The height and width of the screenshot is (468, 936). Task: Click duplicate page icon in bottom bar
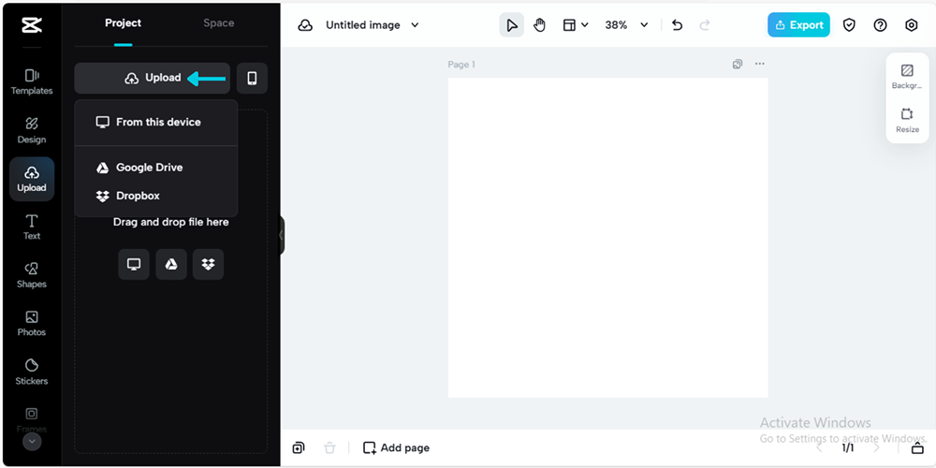point(299,447)
